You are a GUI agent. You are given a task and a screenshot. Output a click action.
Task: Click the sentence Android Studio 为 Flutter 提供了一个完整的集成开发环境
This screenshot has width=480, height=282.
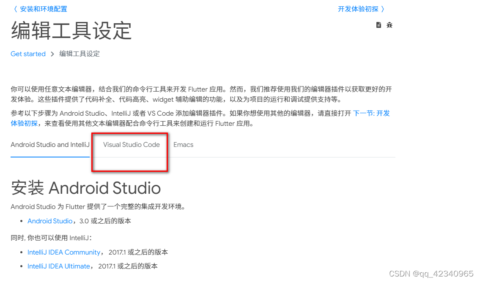tap(98, 207)
